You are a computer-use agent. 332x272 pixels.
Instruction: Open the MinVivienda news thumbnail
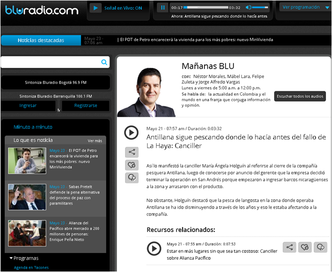(x=27, y=161)
